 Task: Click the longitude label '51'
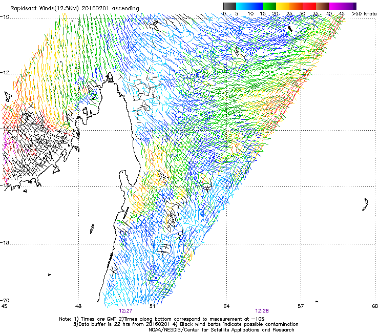coord(152,306)
